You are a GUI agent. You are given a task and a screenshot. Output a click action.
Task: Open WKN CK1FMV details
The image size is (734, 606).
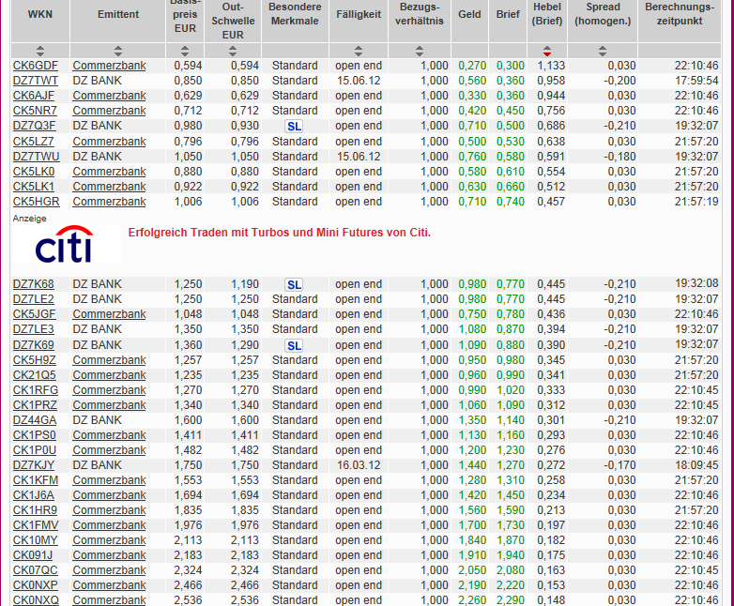pos(36,525)
